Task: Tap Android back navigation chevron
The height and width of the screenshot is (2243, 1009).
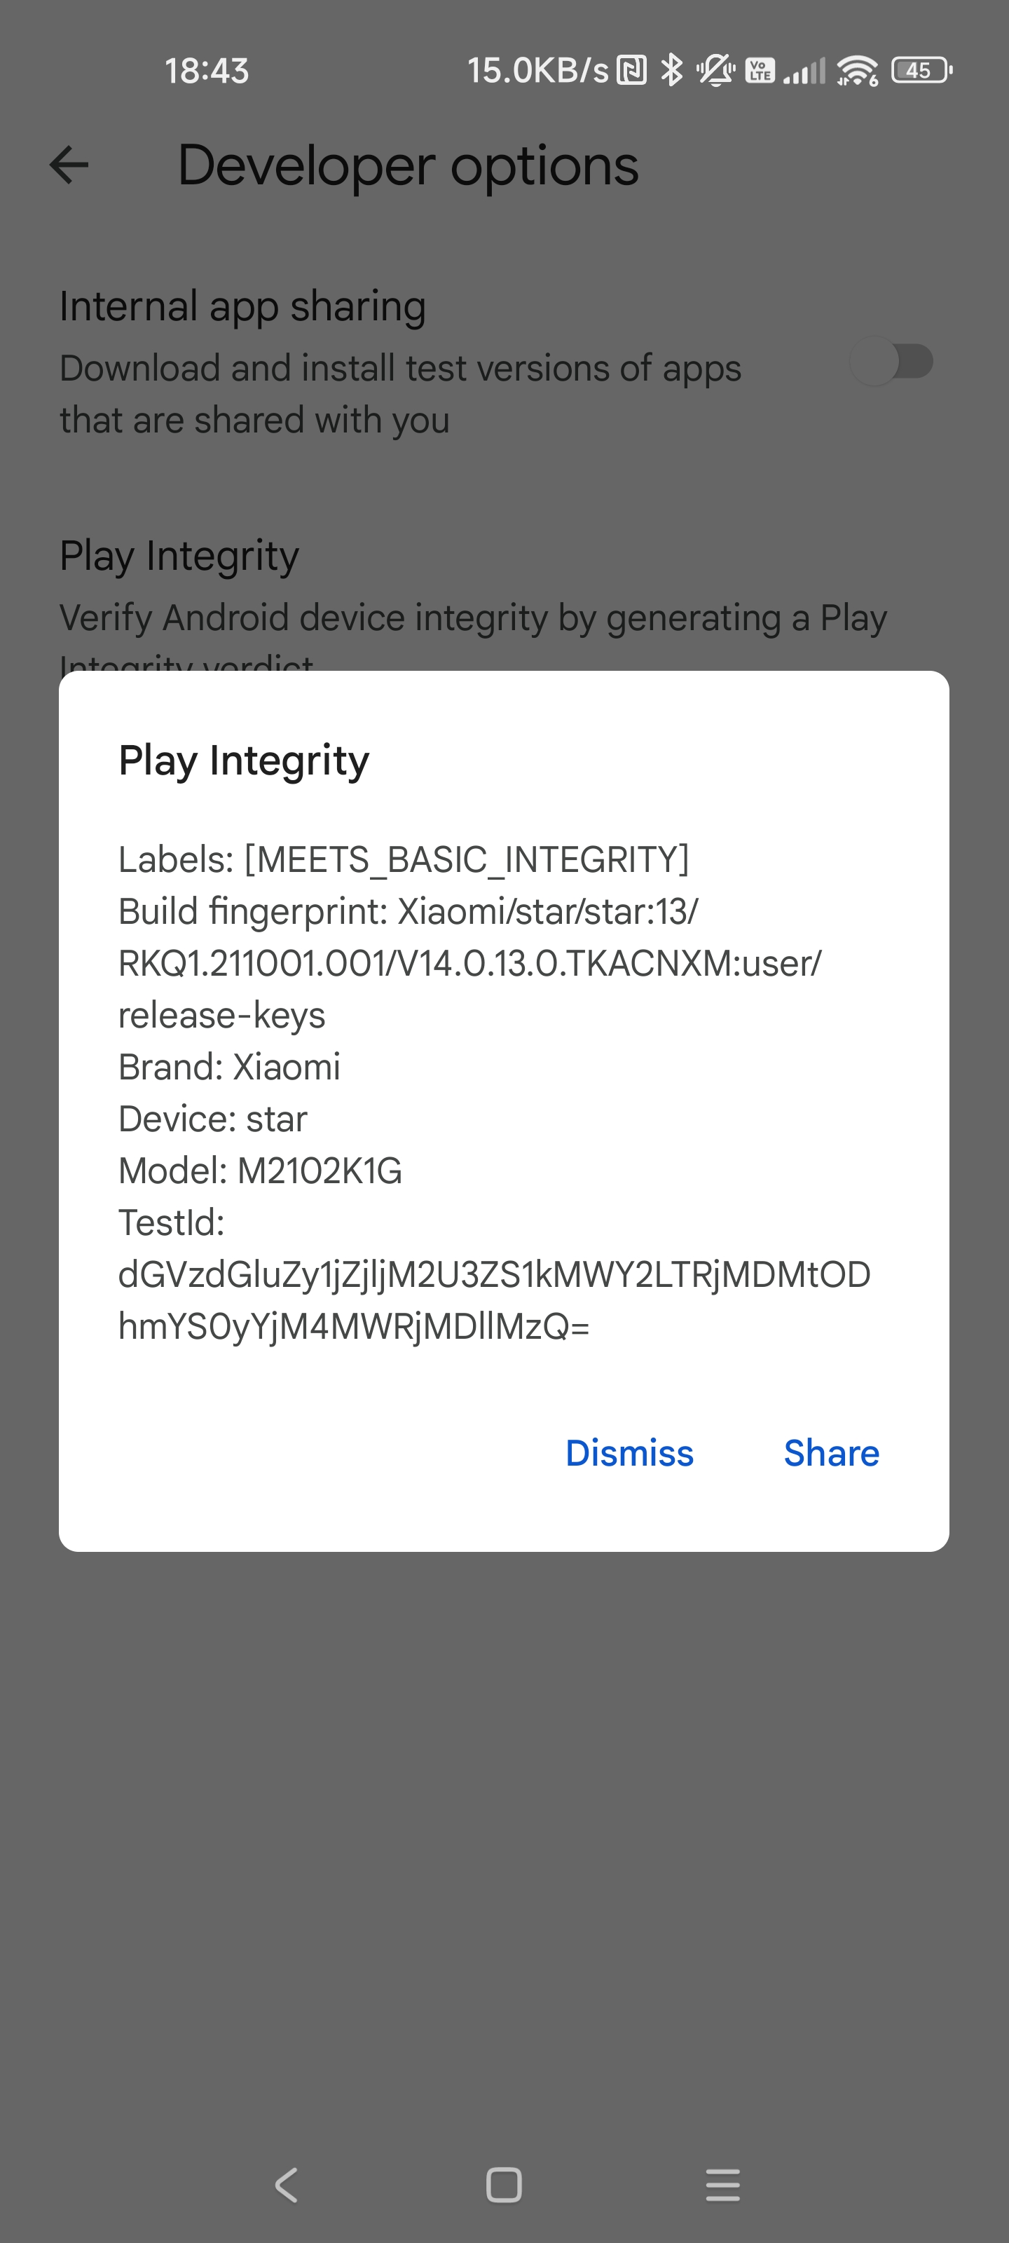Action: pos(287,2185)
